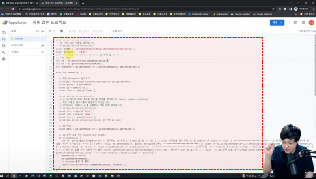
Task: Open the Triggers alarm clock icon
Action: tap(4, 46)
